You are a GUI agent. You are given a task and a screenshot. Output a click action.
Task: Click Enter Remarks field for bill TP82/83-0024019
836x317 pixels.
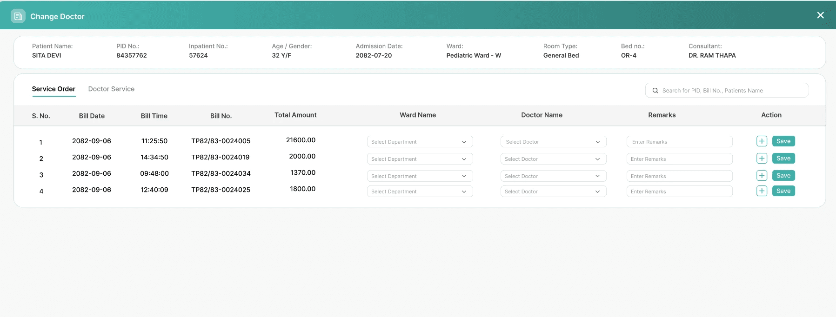(x=679, y=159)
